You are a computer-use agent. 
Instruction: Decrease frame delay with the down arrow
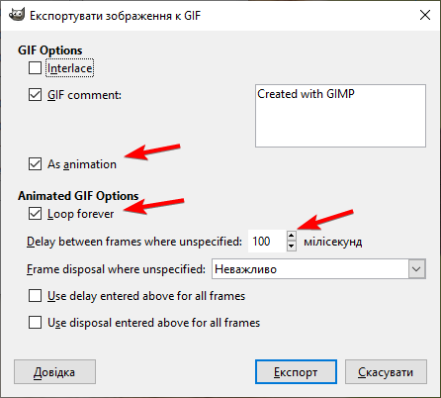point(292,247)
